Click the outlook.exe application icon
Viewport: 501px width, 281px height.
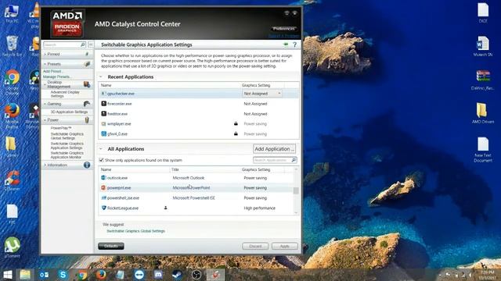103,178
